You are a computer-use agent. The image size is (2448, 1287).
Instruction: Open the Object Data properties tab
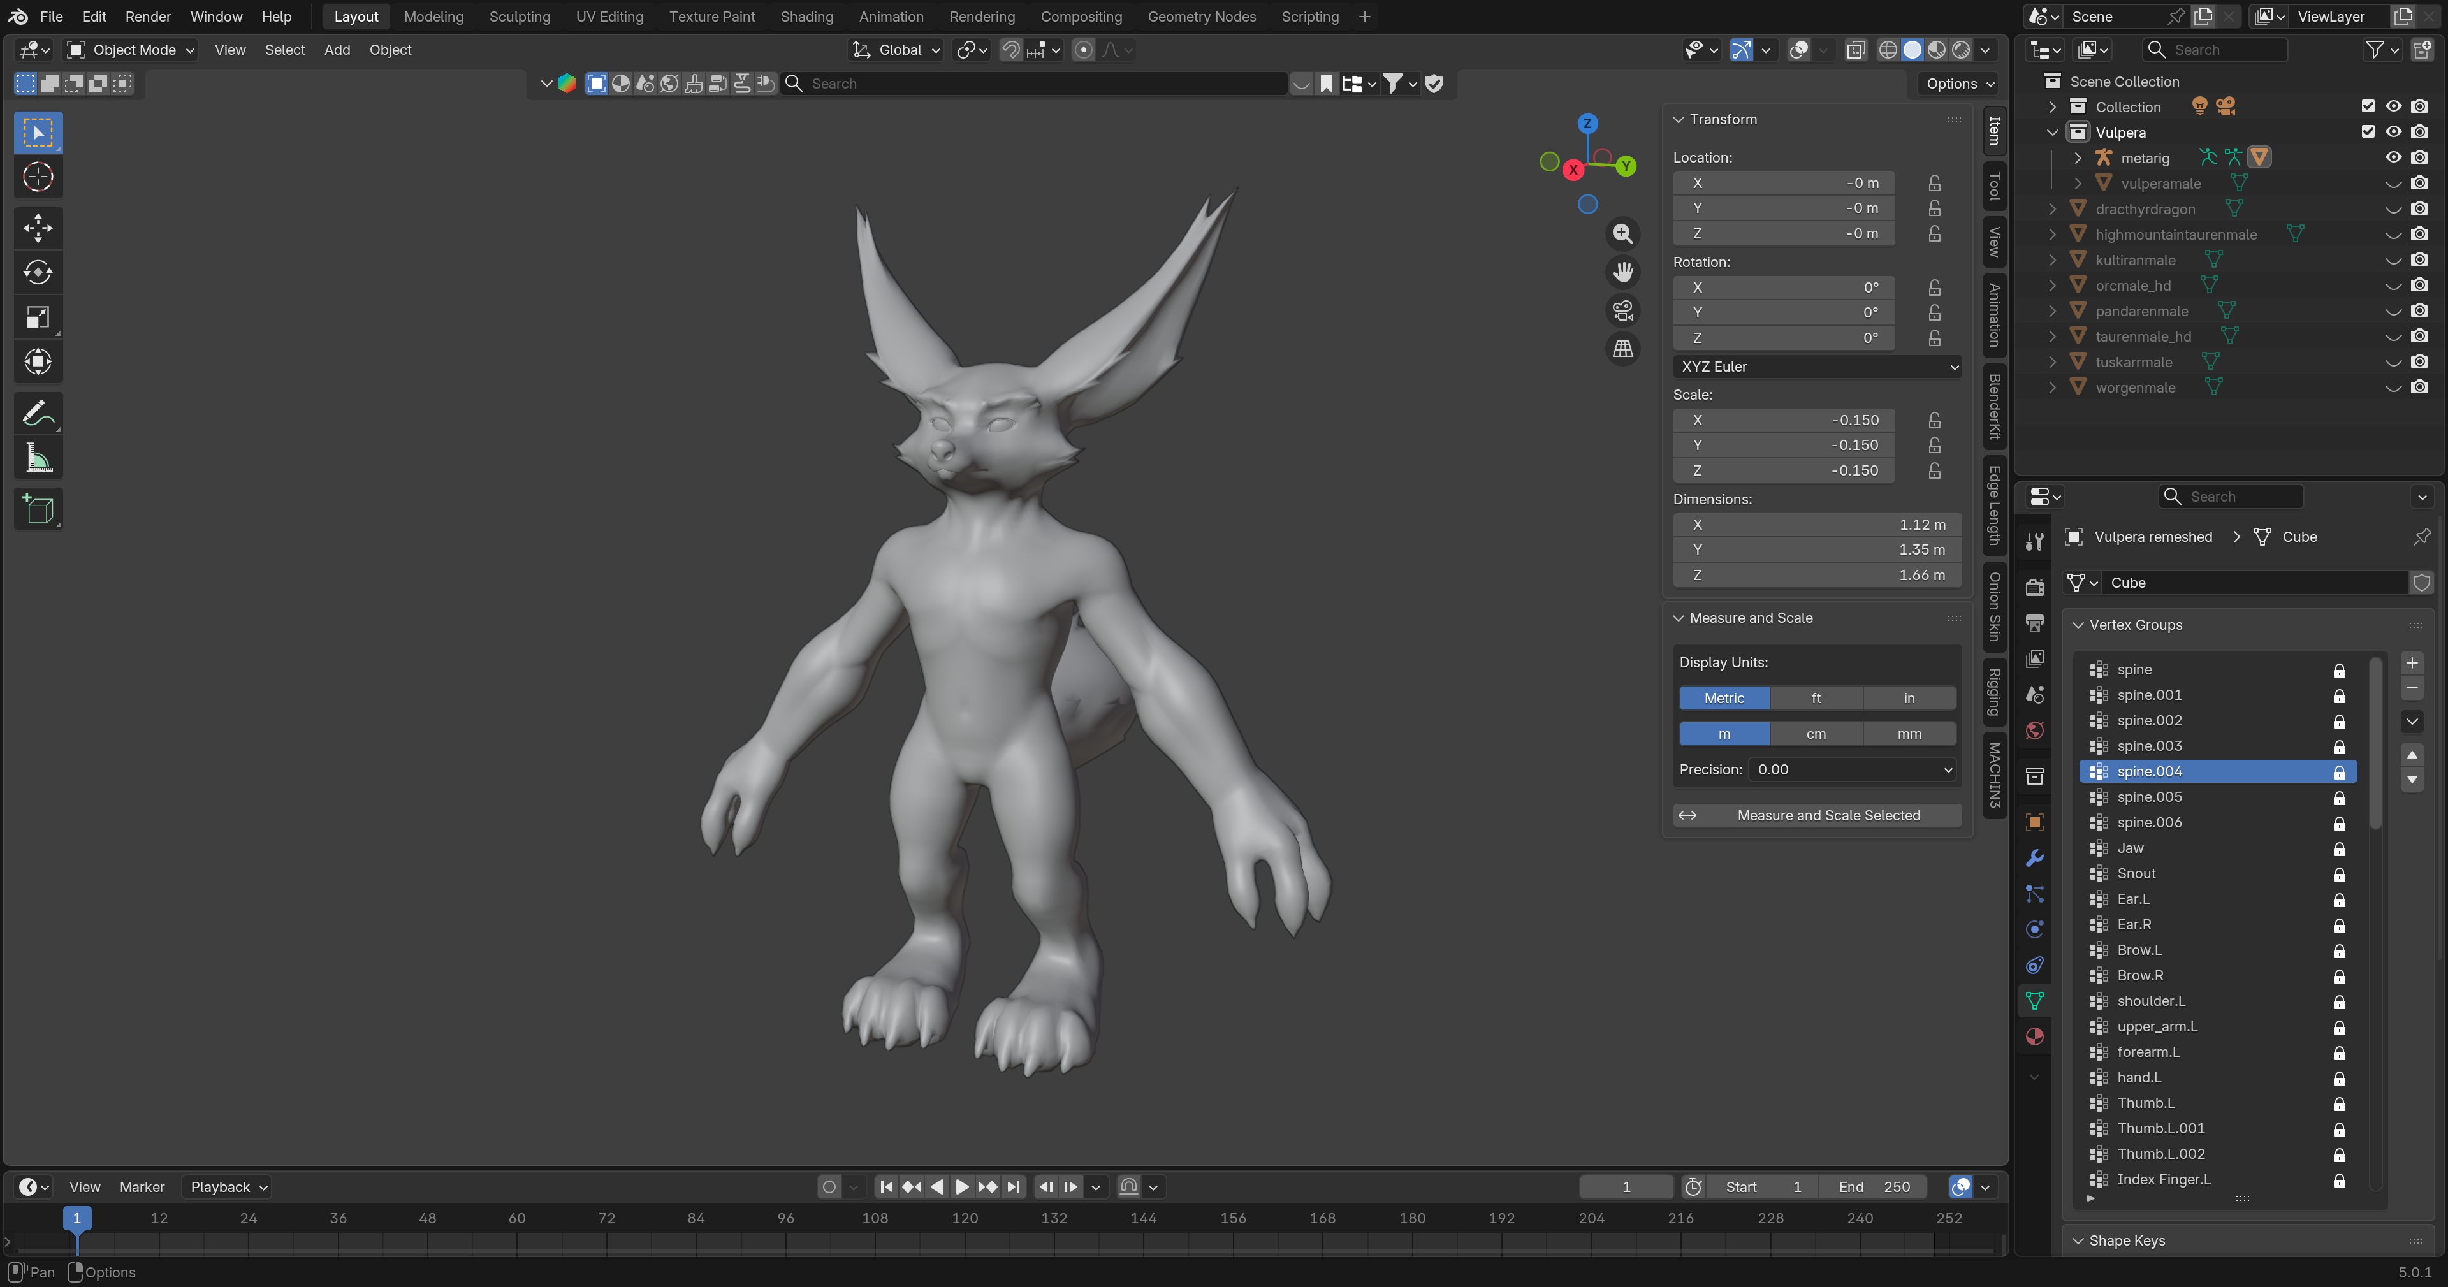click(x=2035, y=1001)
